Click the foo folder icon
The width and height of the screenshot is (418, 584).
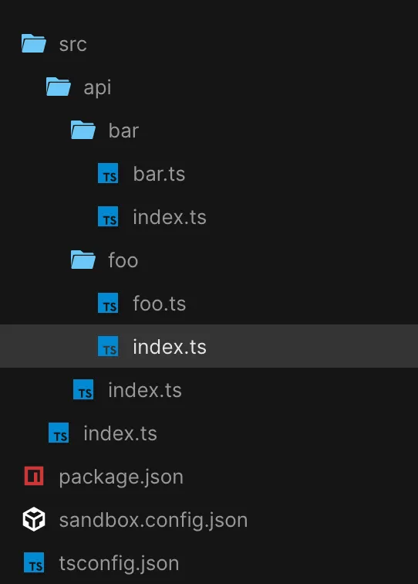(x=83, y=260)
